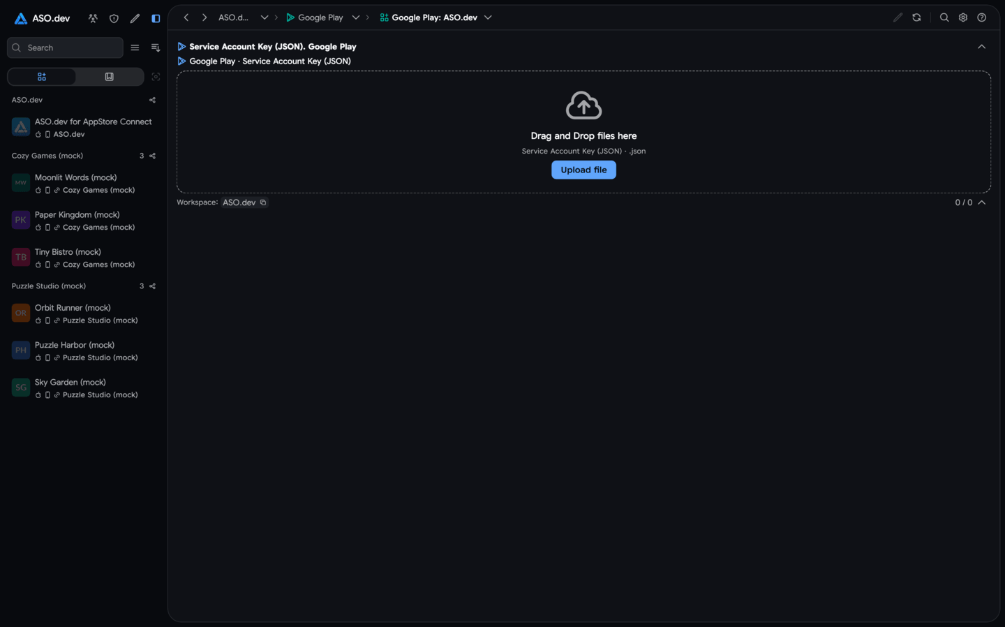Open settings with the gear icon

point(963,17)
